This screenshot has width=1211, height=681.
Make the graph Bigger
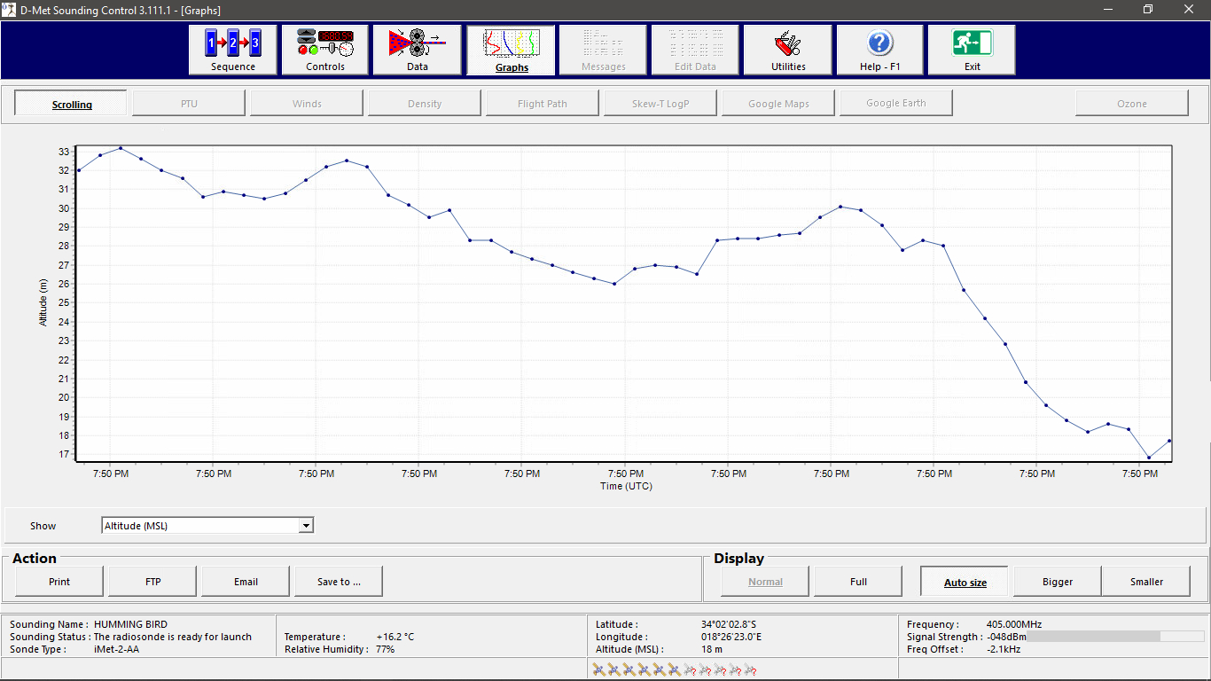(1057, 582)
